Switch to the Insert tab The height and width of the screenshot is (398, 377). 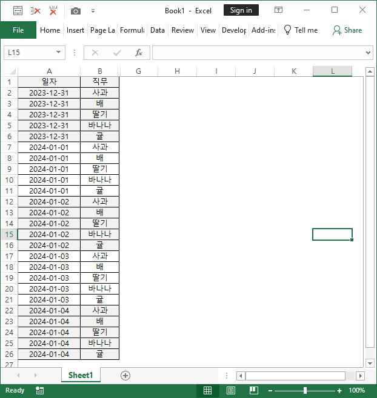point(75,30)
